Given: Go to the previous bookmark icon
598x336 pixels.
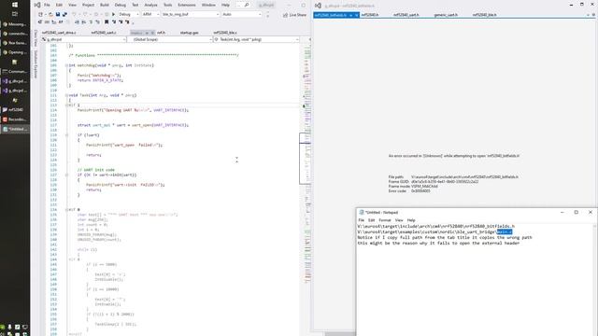Looking at the screenshot, I should point(114,22).
